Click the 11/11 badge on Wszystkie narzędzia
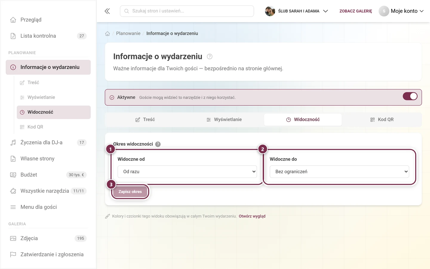430x269 pixels. point(79,191)
